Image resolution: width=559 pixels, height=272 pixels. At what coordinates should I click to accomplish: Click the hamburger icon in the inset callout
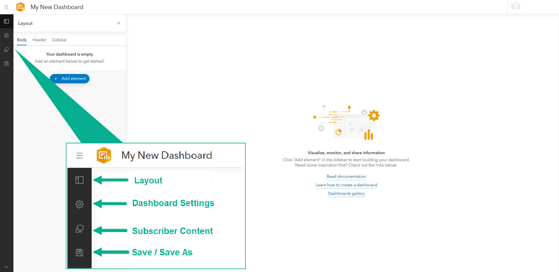tap(79, 155)
